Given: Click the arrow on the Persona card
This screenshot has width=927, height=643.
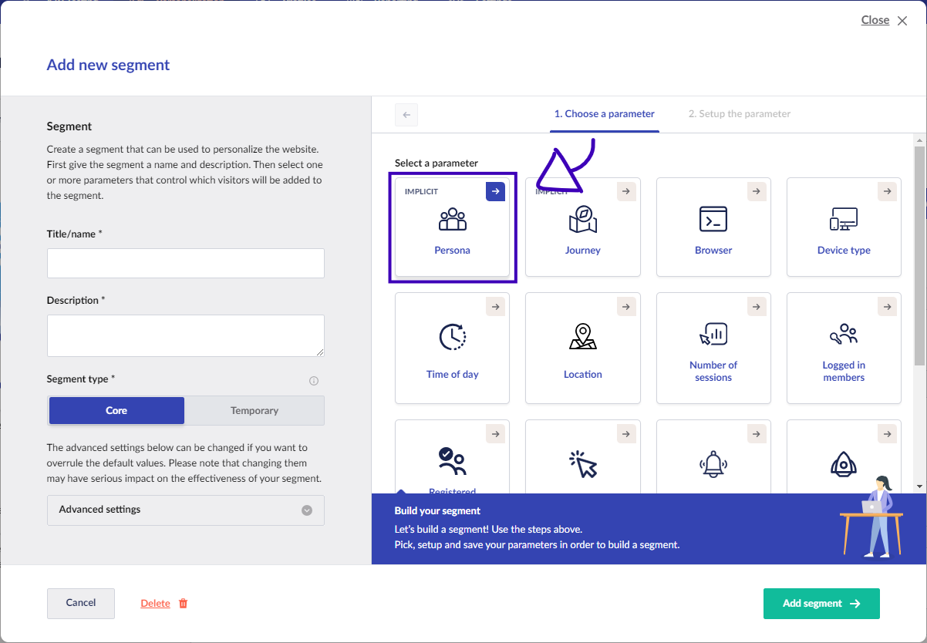Looking at the screenshot, I should (x=495, y=192).
